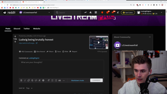This screenshot has height=94, width=167.
Task: Open the All bar-chart icon in header
Action: (x=91, y=13)
